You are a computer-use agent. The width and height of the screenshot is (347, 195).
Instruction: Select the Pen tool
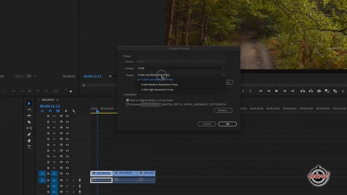(29, 134)
